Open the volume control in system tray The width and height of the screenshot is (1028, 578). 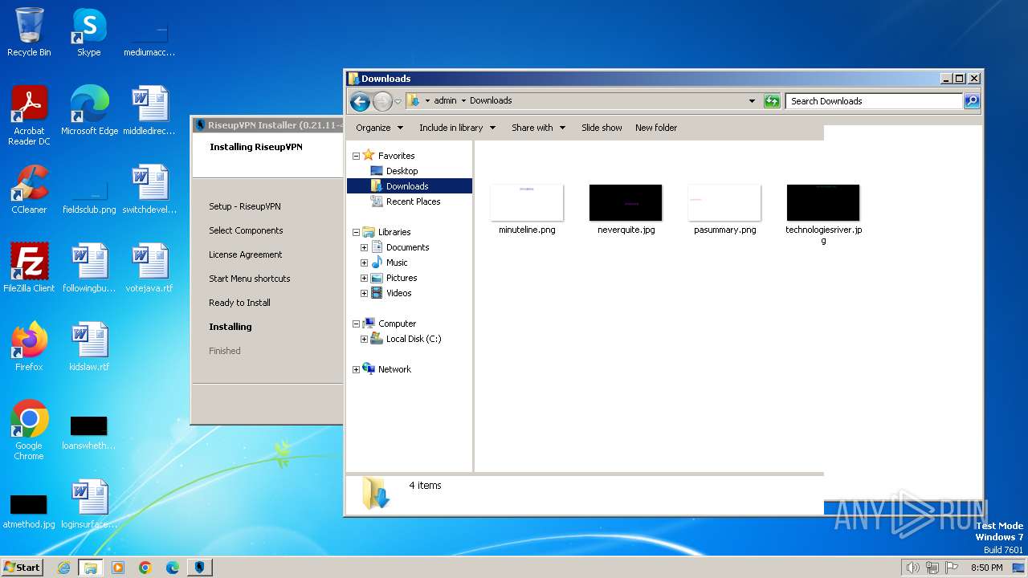[x=912, y=568]
